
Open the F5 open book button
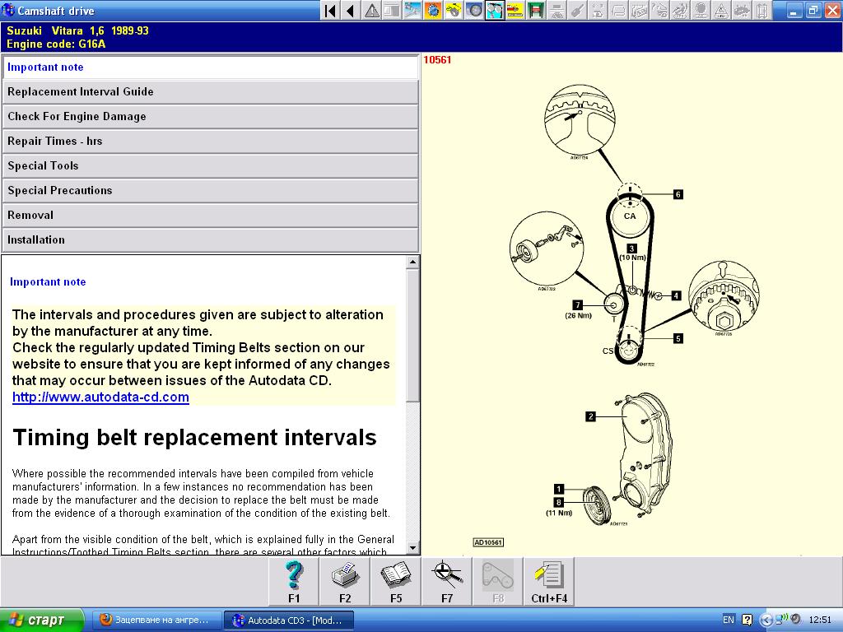point(396,581)
